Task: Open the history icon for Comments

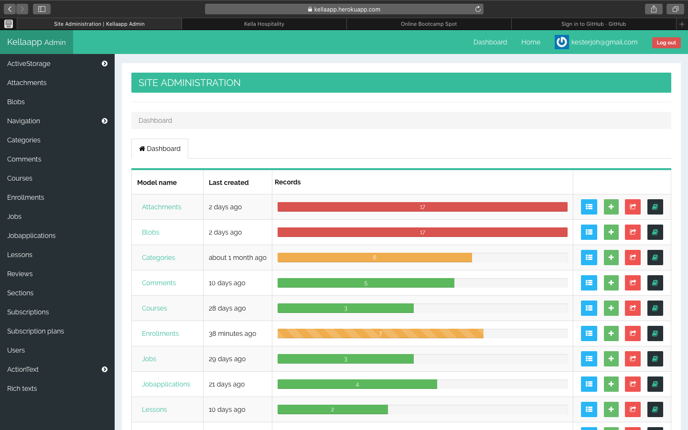Action: [655, 282]
